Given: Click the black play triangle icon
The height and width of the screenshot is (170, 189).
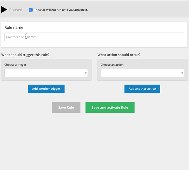Looking at the screenshot, I should [4, 10].
